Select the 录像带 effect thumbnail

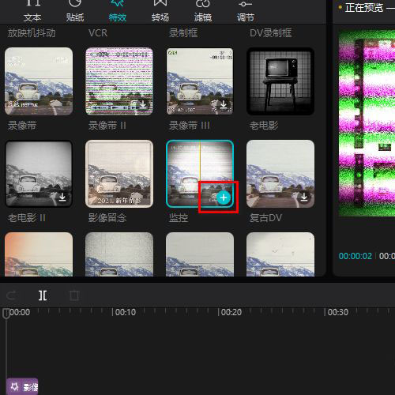(x=39, y=81)
